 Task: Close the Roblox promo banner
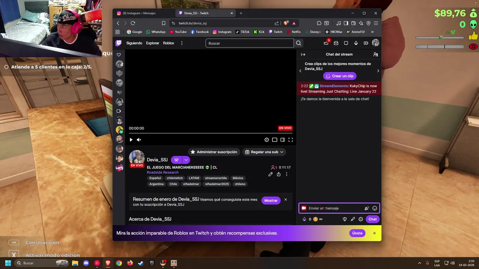374,233
